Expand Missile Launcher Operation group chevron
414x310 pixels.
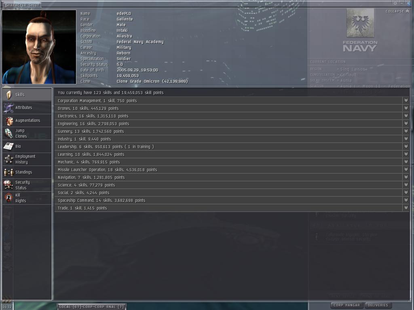[406, 169]
